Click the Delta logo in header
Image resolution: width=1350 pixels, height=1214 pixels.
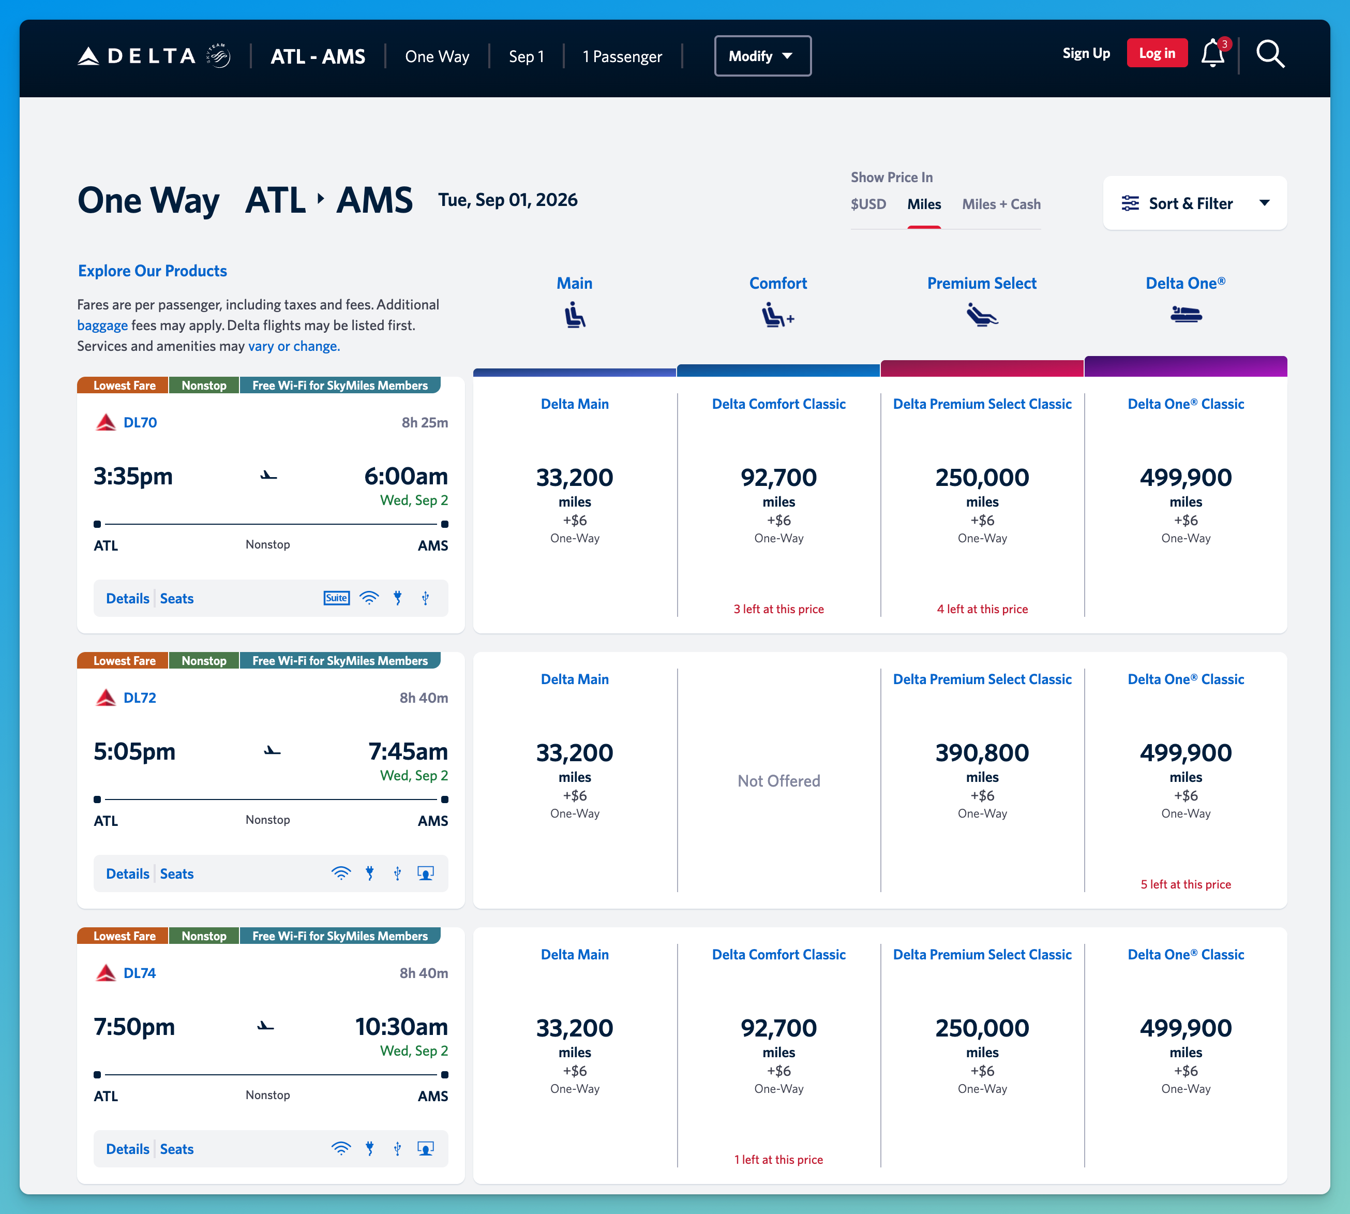(x=154, y=55)
